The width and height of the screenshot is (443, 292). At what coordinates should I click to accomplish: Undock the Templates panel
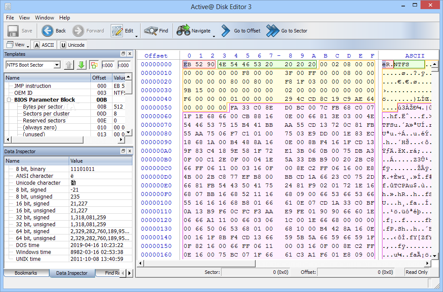(x=123, y=54)
